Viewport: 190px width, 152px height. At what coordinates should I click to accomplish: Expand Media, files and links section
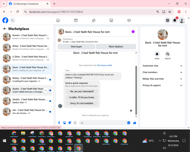162,79
